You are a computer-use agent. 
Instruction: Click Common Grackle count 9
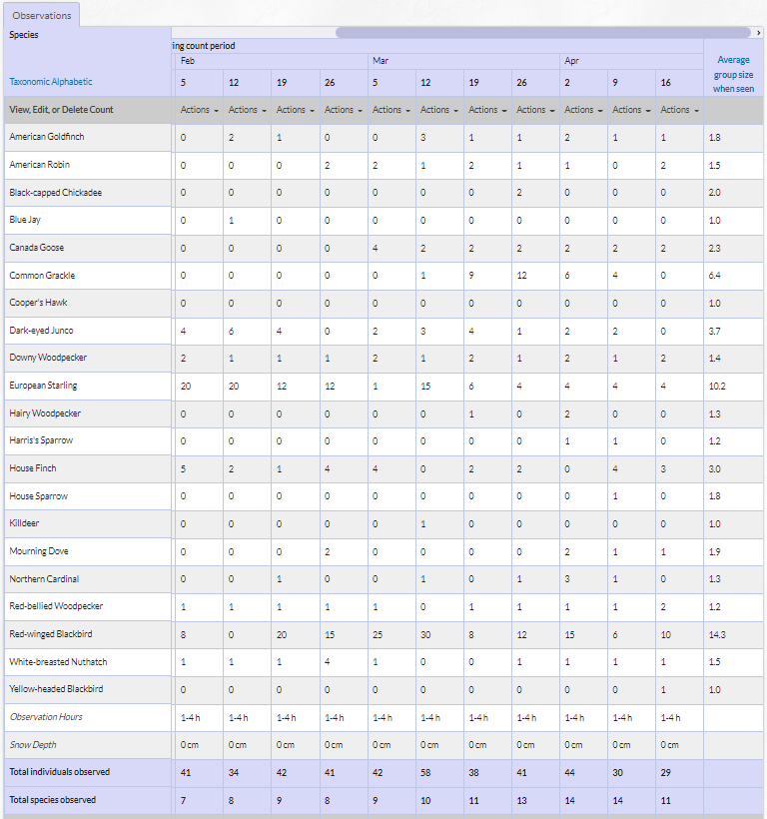click(471, 276)
